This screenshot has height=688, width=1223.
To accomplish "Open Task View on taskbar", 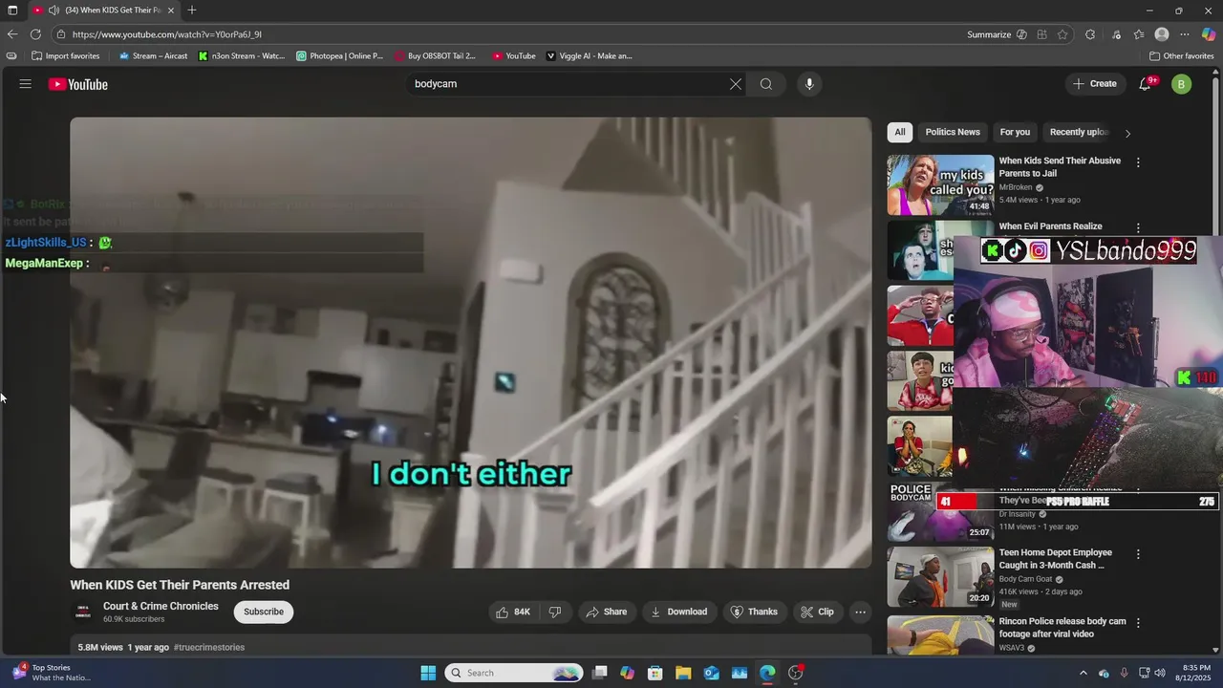I will [x=599, y=673].
